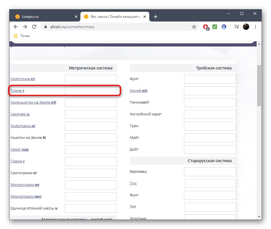Open the Тонна т link
The height and width of the screenshot is (229, 271).
tap(18, 91)
